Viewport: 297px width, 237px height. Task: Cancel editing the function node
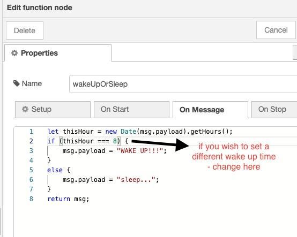(276, 30)
